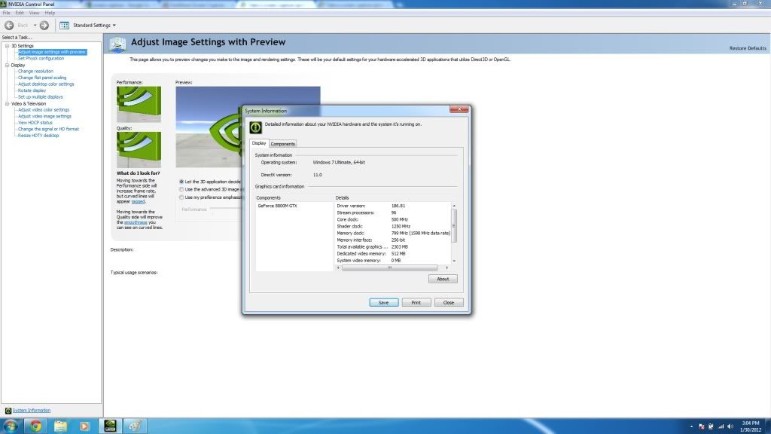Click the Details vertical scrollbar
Screen dimensions: 771x434
pos(454,226)
